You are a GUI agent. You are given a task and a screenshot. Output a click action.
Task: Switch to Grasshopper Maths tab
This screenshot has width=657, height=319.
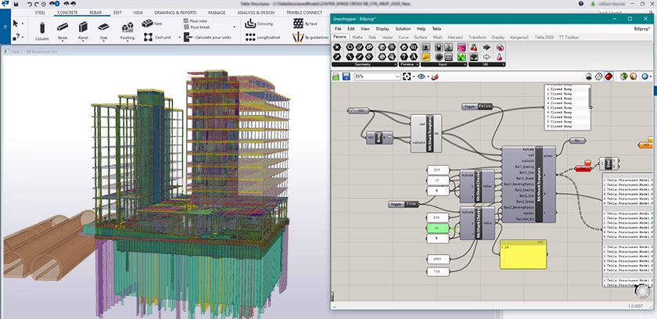tap(357, 38)
